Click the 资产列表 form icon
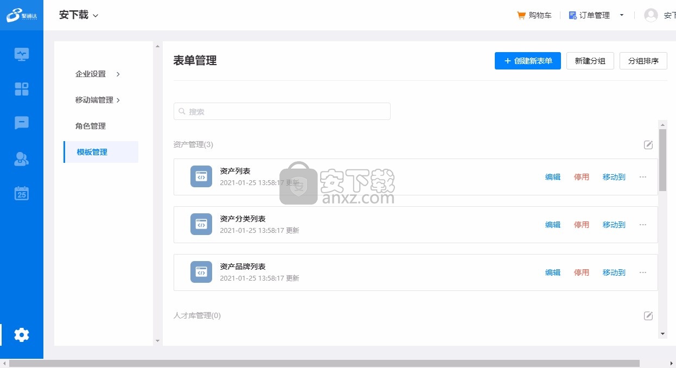The image size is (676, 368). coord(201,176)
